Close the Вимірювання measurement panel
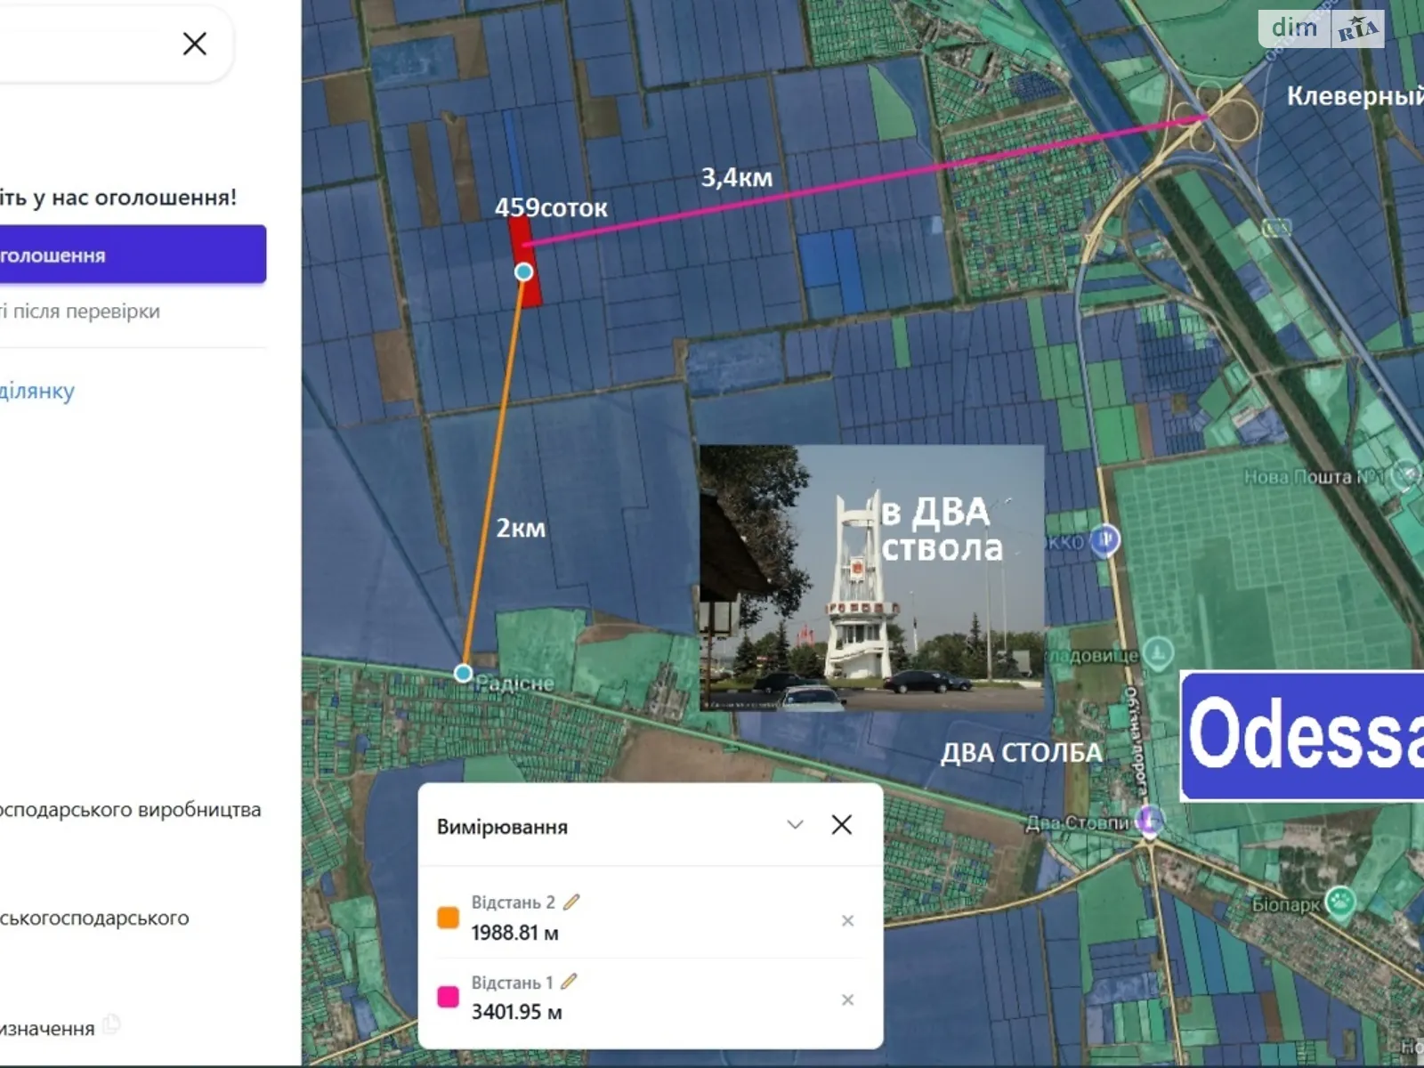 841,825
